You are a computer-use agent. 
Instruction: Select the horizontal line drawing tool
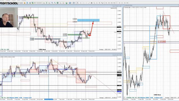[86, 3]
